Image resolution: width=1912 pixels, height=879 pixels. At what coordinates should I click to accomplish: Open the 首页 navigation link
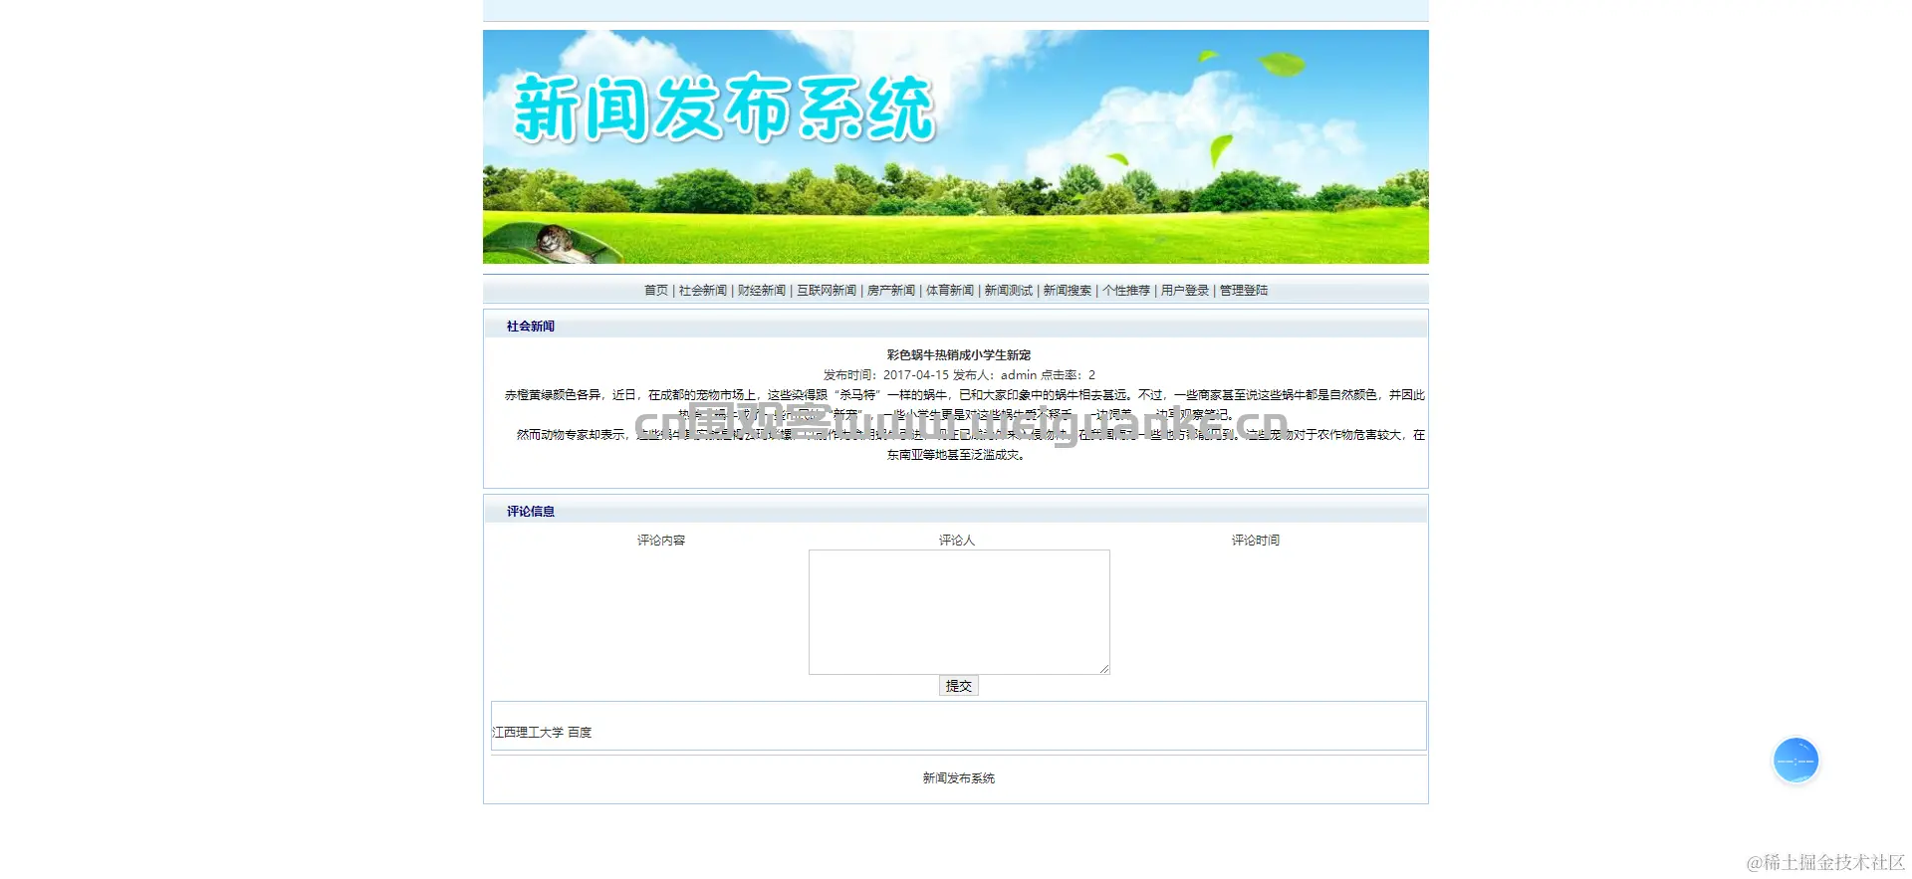coord(655,291)
